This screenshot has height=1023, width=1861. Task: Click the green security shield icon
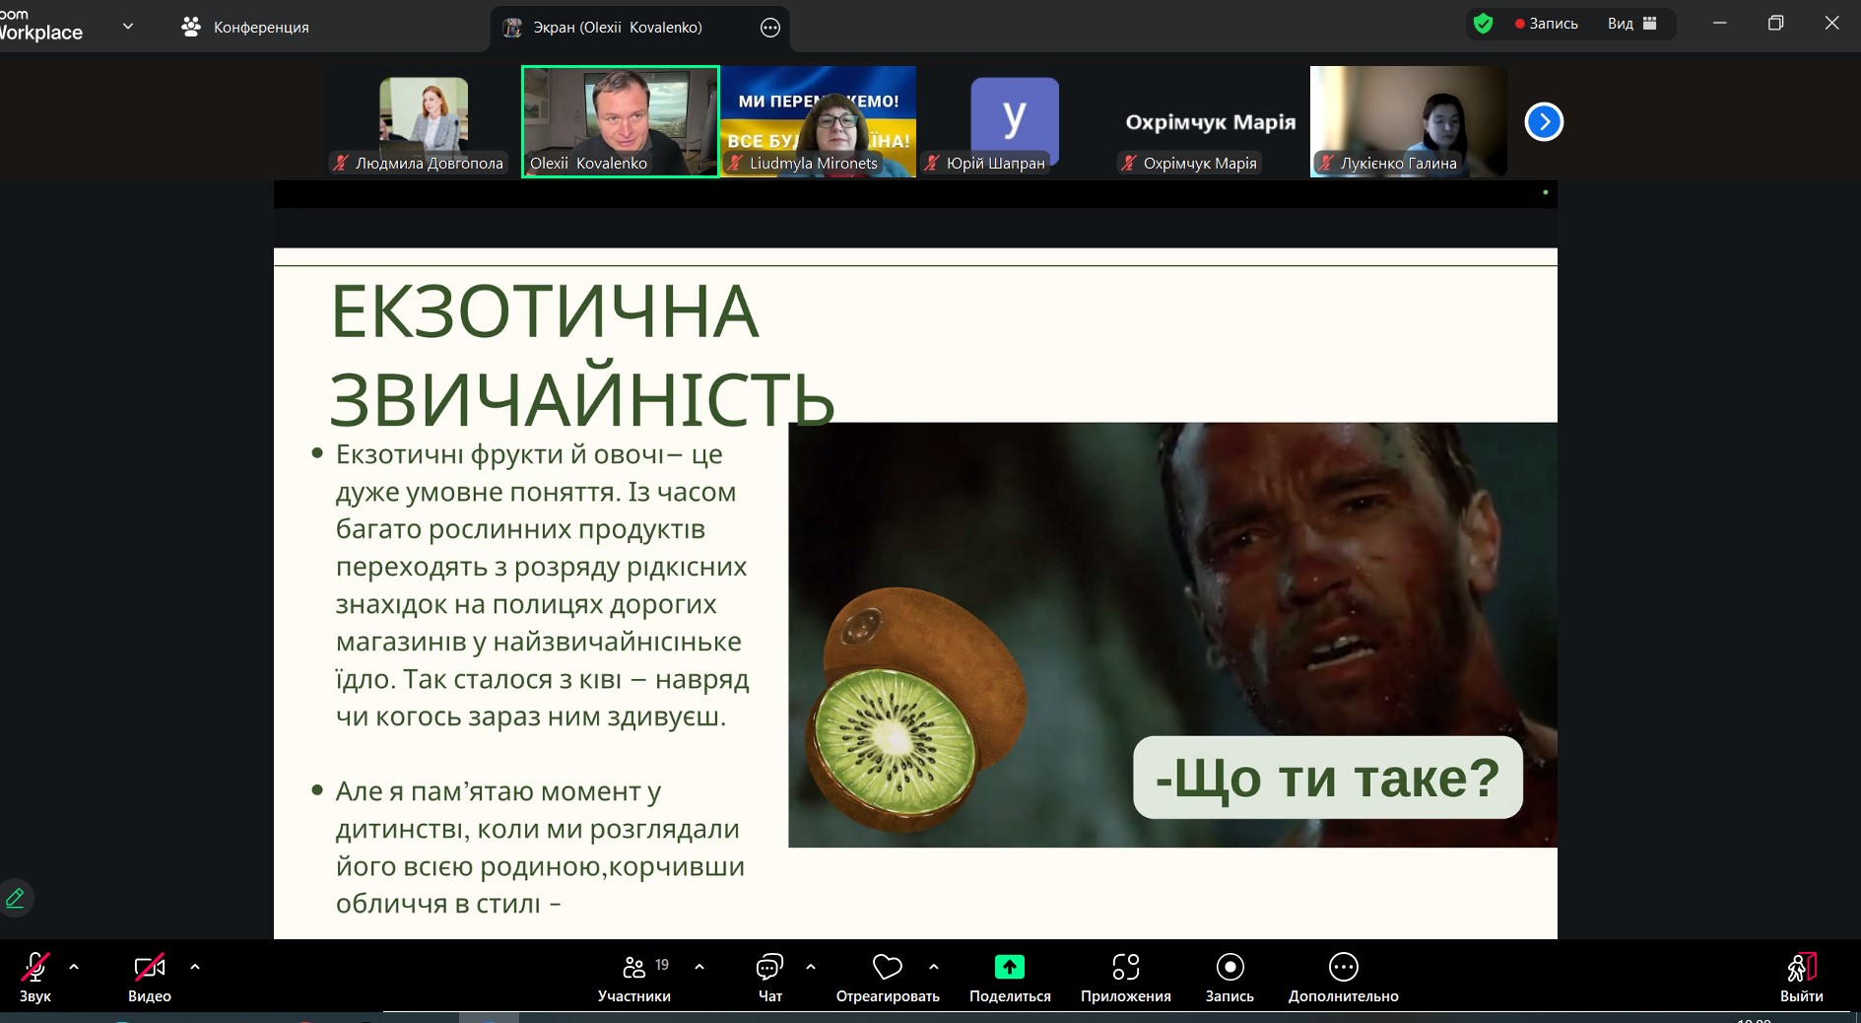[x=1484, y=24]
